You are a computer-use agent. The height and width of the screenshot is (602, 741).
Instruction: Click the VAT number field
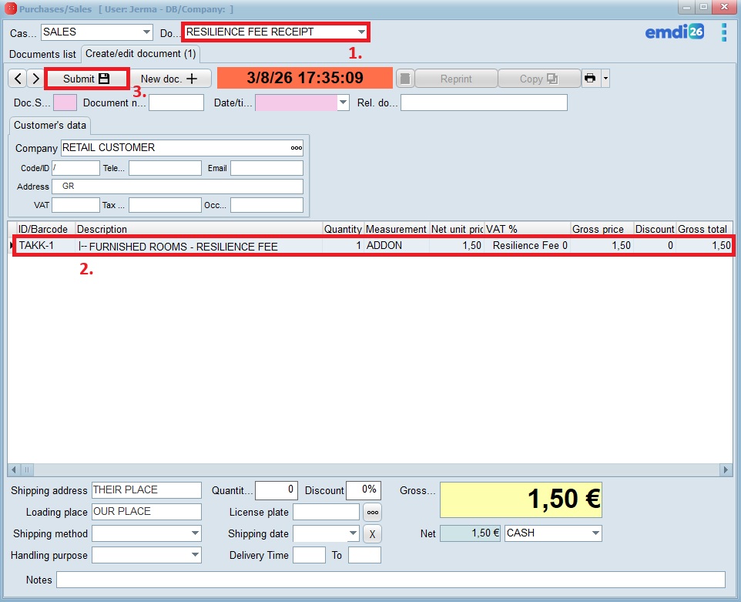coord(75,205)
